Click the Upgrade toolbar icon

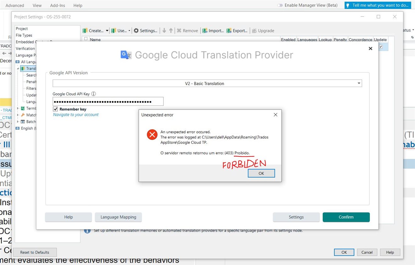click(254, 30)
